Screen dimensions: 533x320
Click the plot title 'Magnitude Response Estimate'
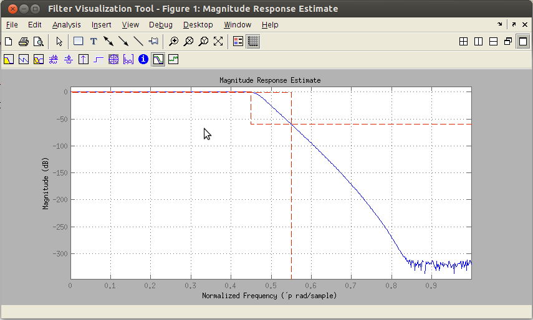[270, 80]
